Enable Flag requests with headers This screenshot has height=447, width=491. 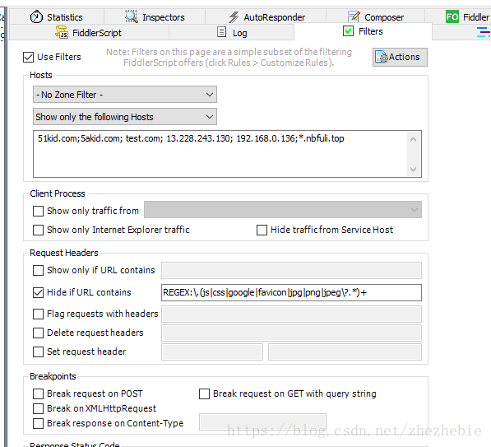pyautogui.click(x=38, y=314)
